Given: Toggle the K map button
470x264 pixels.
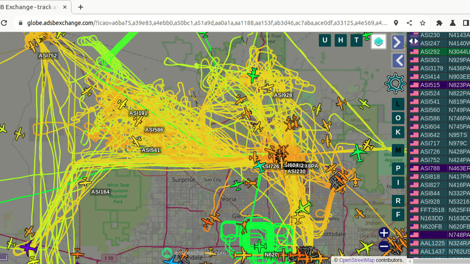Looking at the screenshot, I should point(398,132).
